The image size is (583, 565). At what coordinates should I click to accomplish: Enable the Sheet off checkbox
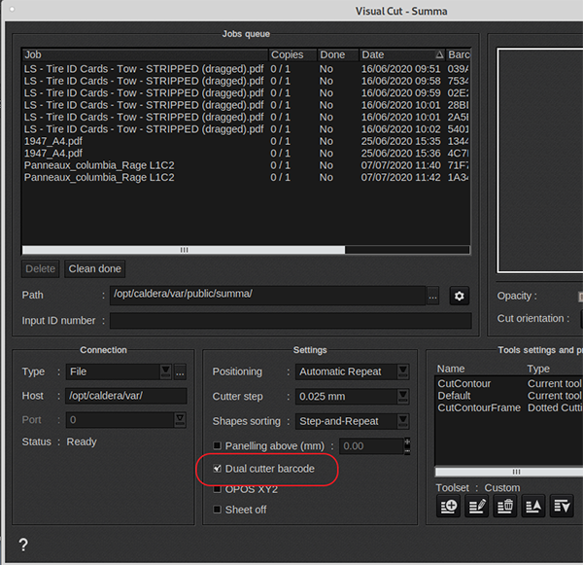coord(218,510)
